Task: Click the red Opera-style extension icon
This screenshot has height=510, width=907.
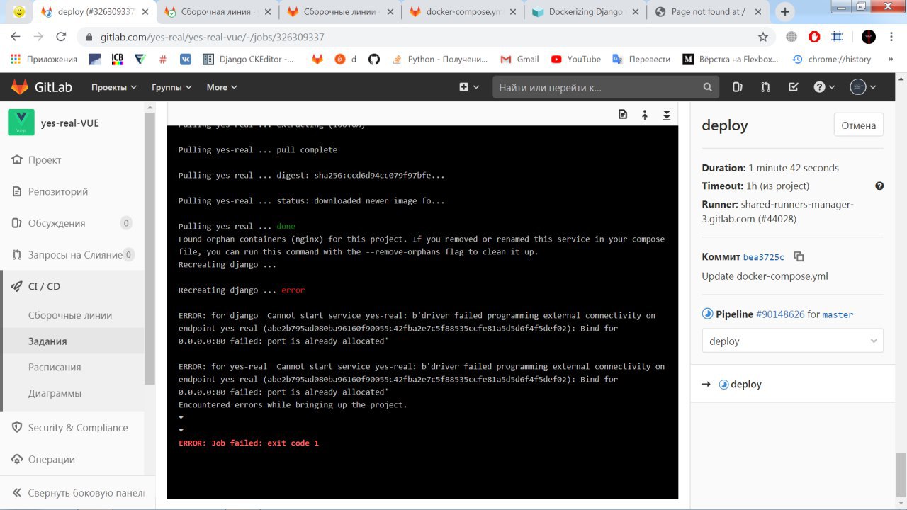Action: point(814,37)
